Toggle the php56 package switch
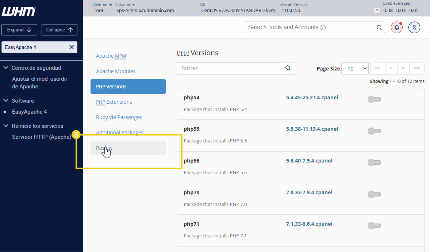 pos(374,163)
